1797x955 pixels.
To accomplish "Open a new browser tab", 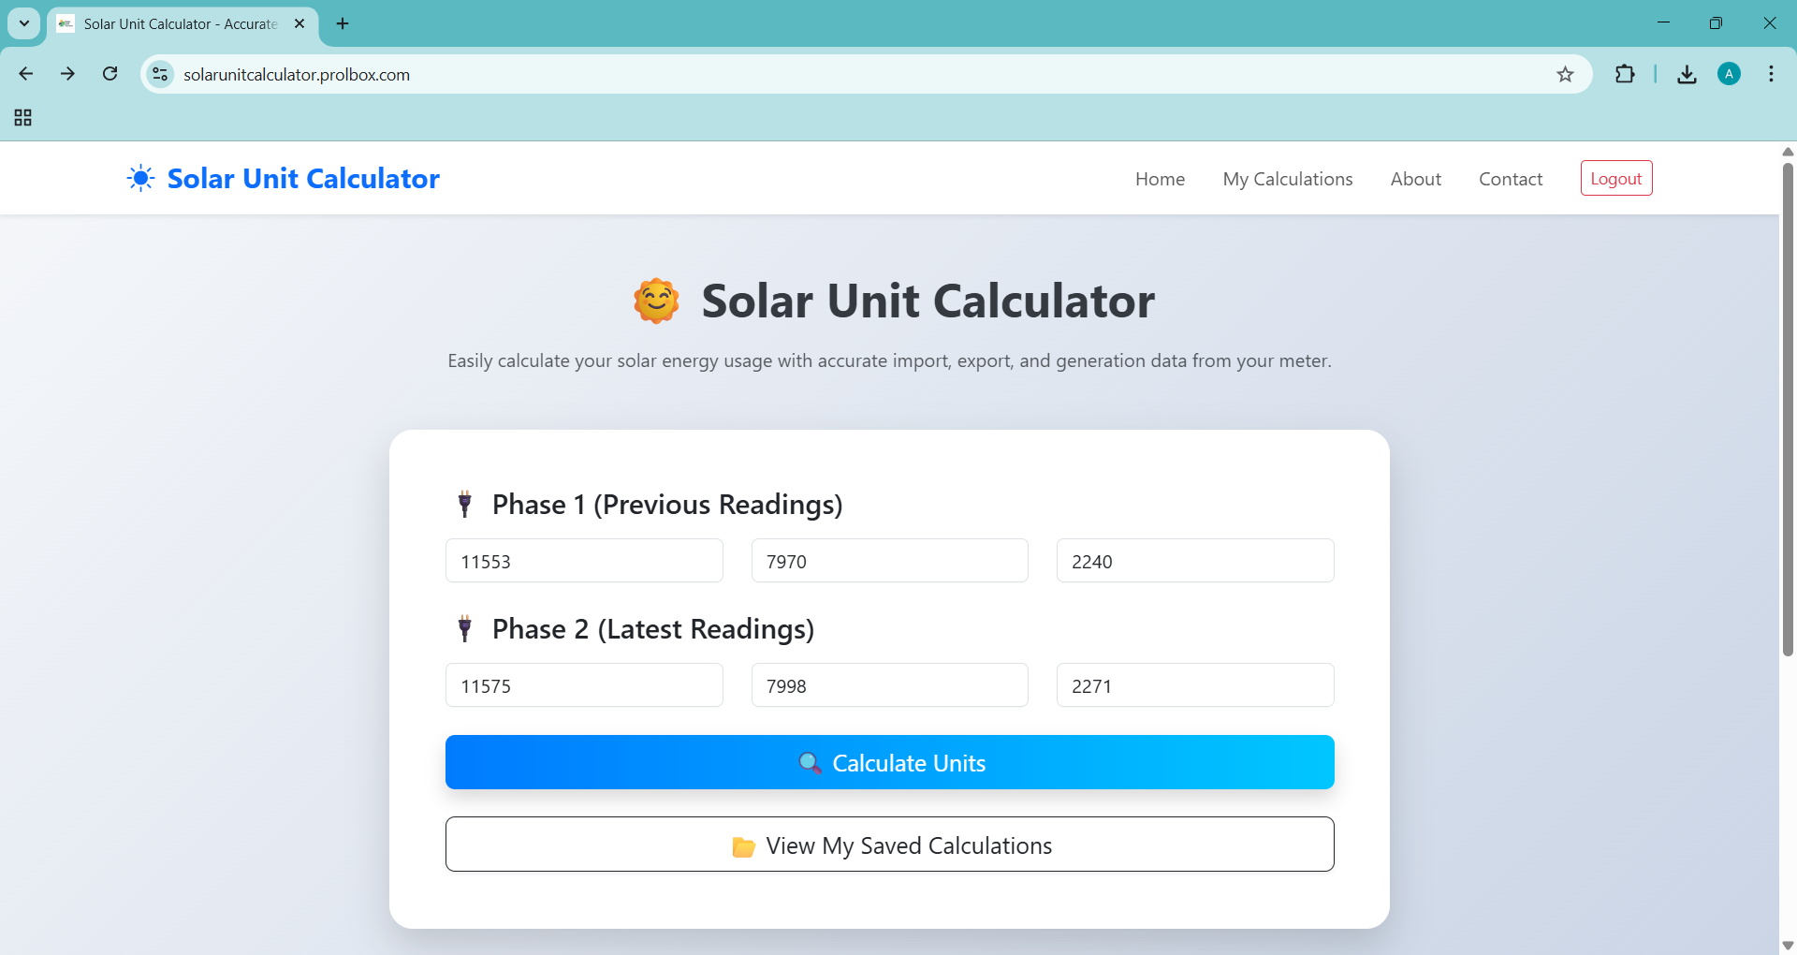I will (343, 23).
